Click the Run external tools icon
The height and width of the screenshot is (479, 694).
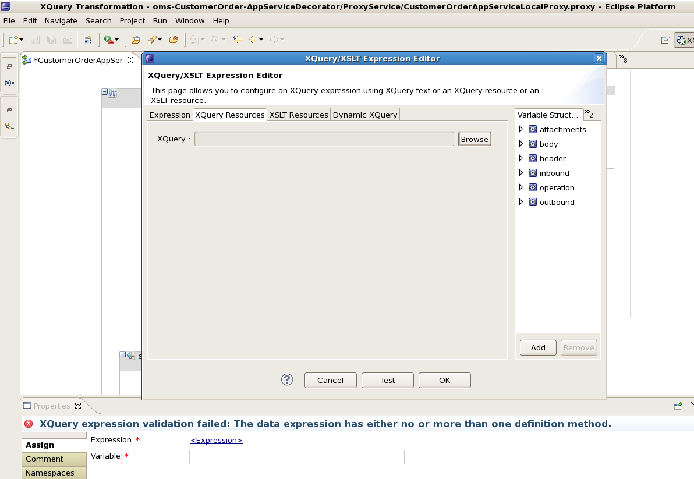click(108, 40)
